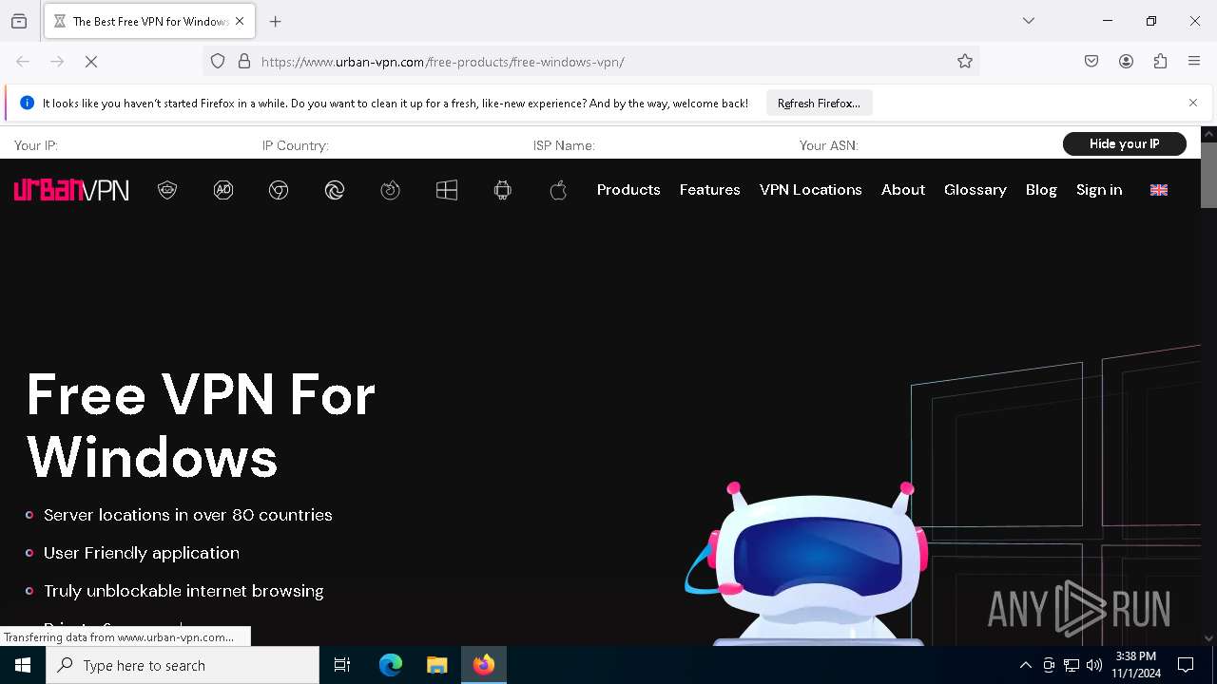1217x684 pixels.
Task: Go to the Urban VPN logo homepage
Action: pyautogui.click(x=71, y=190)
